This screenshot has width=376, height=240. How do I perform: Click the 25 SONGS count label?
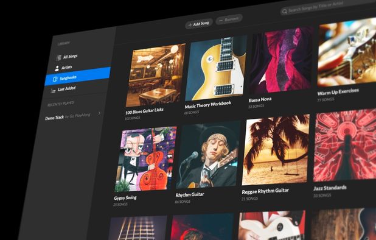120,204
